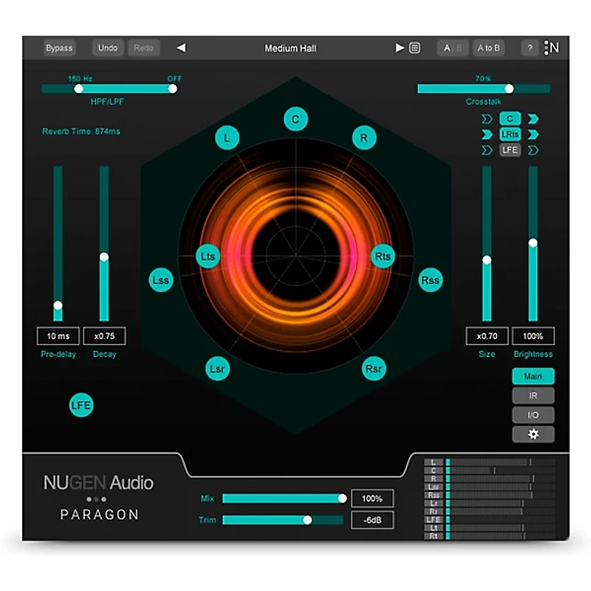591x591 pixels.
Task: Adjust the Crosstalk slider handle
Action: (x=509, y=88)
